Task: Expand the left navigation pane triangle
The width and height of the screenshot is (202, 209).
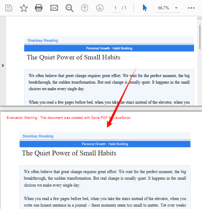Action: pyautogui.click(x=3, y=65)
